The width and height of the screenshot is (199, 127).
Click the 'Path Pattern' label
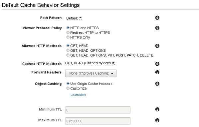[x=51, y=18]
